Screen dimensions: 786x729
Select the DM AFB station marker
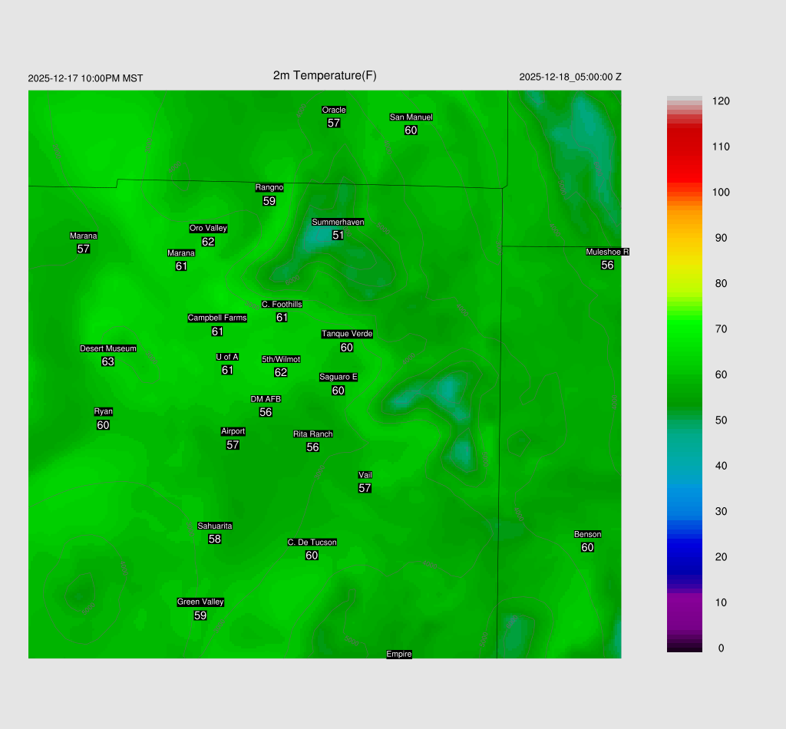pos(266,412)
